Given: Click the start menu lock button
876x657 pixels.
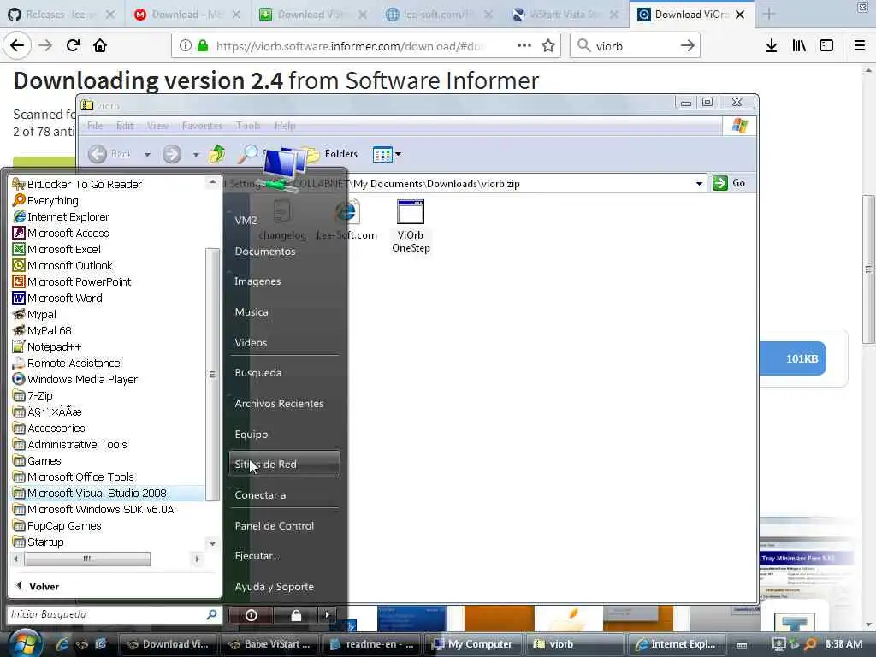Looking at the screenshot, I should [x=296, y=615].
